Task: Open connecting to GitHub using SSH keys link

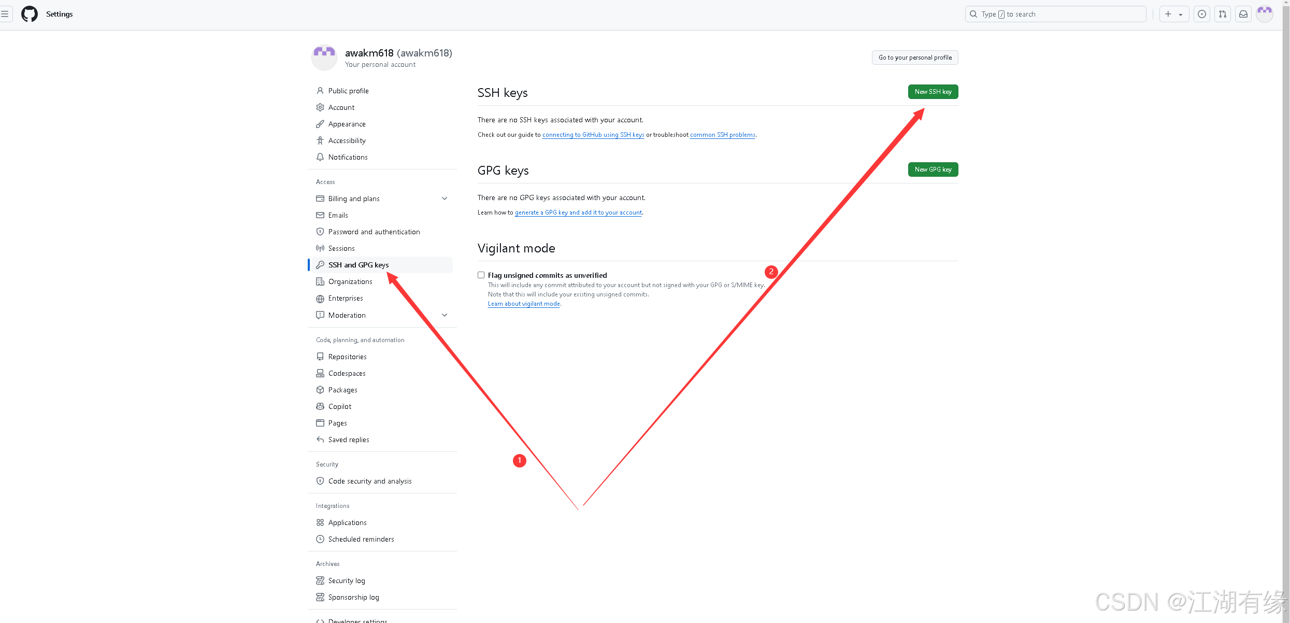Action: click(593, 135)
